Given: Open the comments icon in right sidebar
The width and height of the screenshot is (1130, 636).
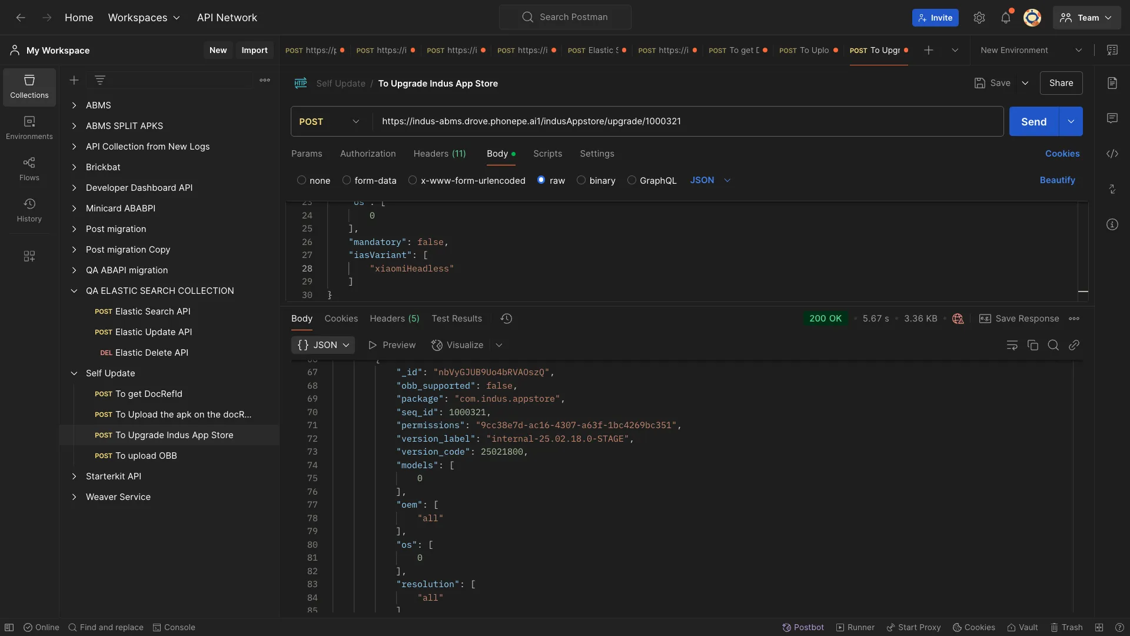Looking at the screenshot, I should tap(1112, 118).
